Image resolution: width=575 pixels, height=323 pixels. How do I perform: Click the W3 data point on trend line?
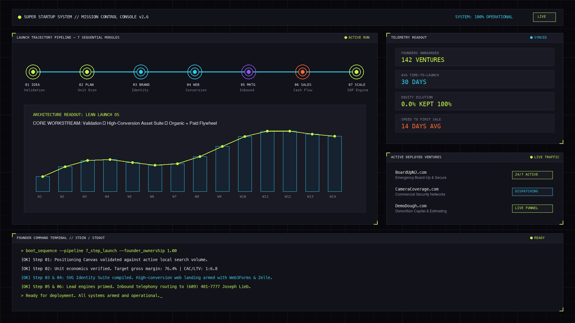click(88, 161)
